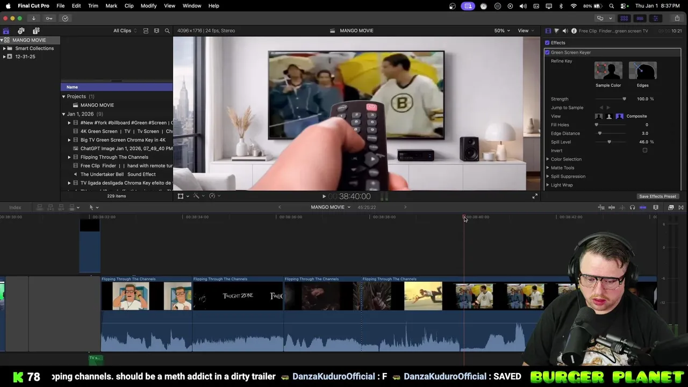Show photos and audio sidebar icon
The height and width of the screenshot is (387, 688).
pyautogui.click(x=21, y=31)
